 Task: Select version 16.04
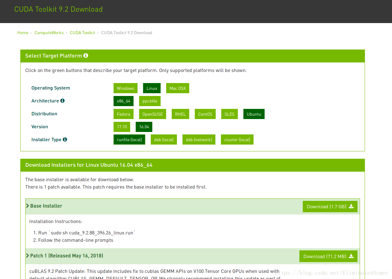(x=144, y=127)
